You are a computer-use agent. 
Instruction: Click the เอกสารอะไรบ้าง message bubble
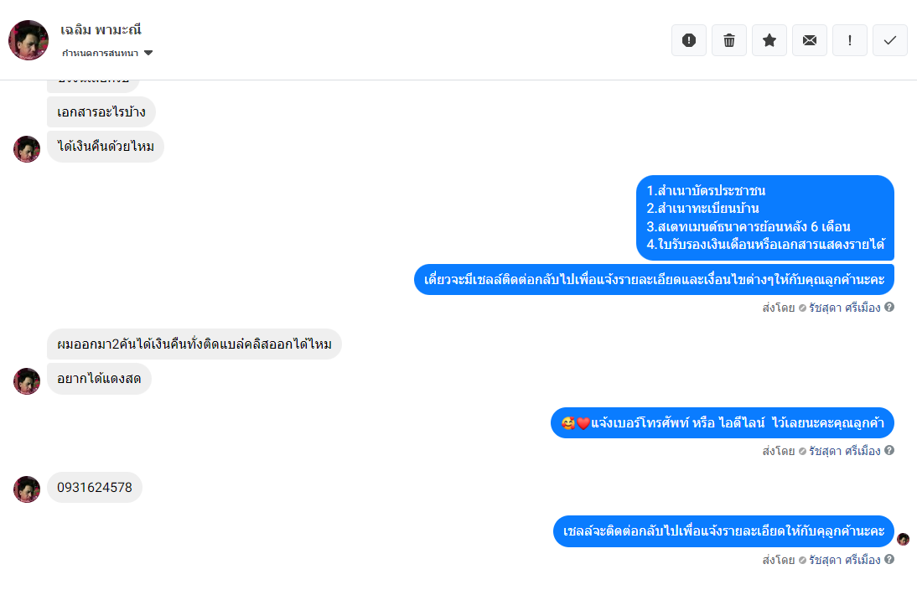[101, 112]
